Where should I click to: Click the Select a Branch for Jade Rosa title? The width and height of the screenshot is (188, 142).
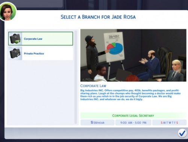[x=98, y=17]
